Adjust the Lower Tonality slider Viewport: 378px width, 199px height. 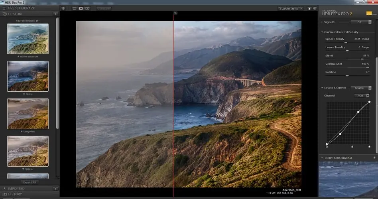[x=347, y=51]
